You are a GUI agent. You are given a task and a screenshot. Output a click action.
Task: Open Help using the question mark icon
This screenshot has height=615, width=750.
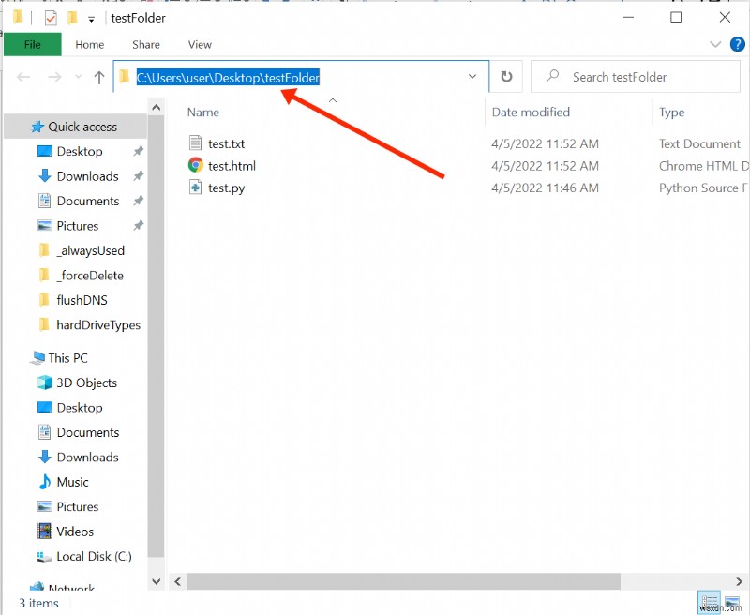tap(738, 43)
